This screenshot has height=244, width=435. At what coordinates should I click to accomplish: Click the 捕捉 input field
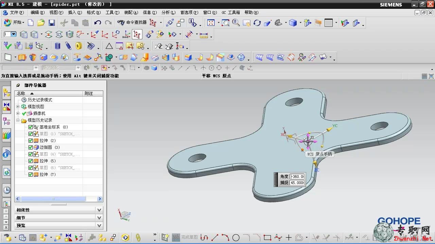click(297, 183)
